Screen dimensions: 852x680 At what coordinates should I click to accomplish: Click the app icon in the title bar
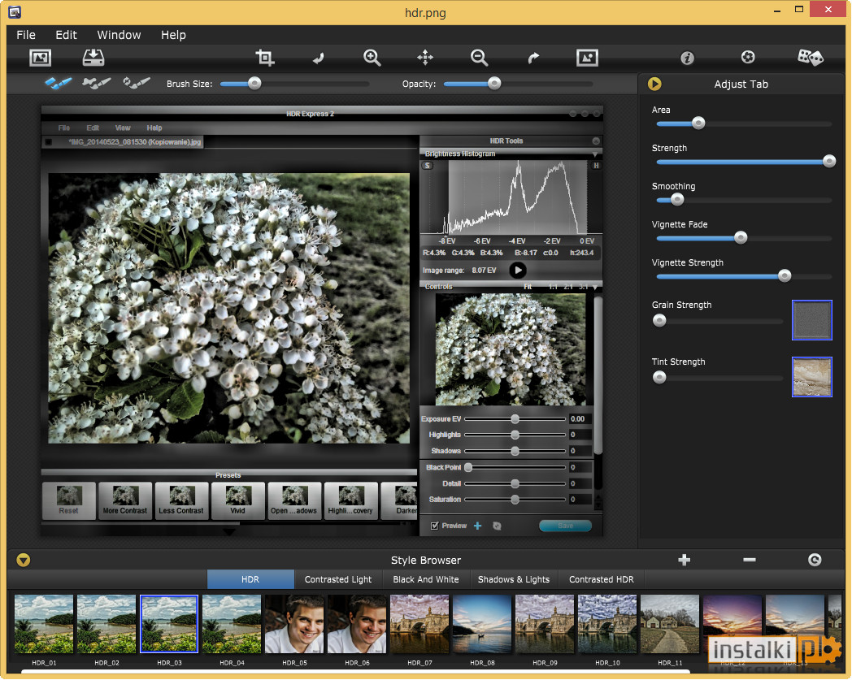tap(15, 12)
